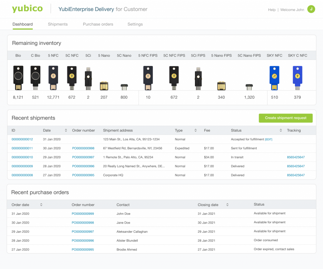Image resolution: width=323 pixels, height=269 pixels.
Task: Open shipment ID 000000000008
Action: pyautogui.click(x=22, y=175)
